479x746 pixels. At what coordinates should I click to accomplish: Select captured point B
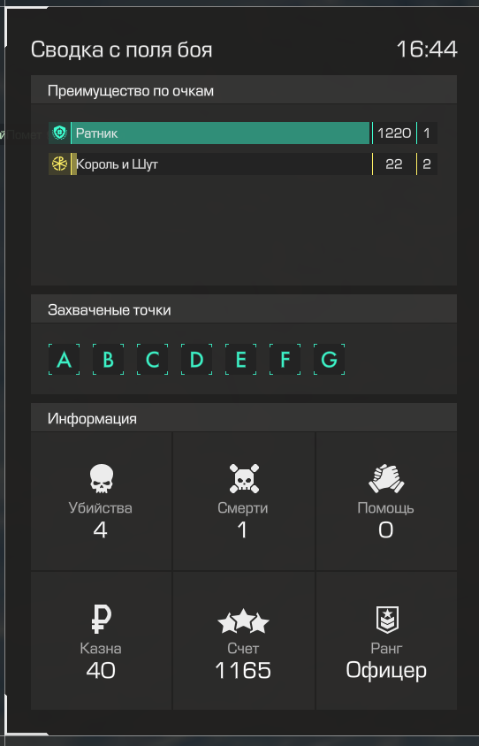pyautogui.click(x=108, y=359)
